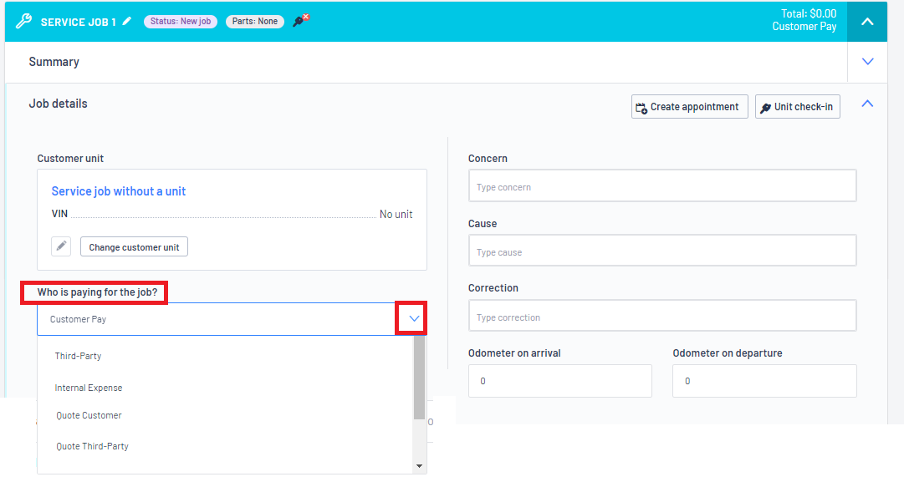Click Create appointment button
The image size is (904, 482).
[690, 107]
